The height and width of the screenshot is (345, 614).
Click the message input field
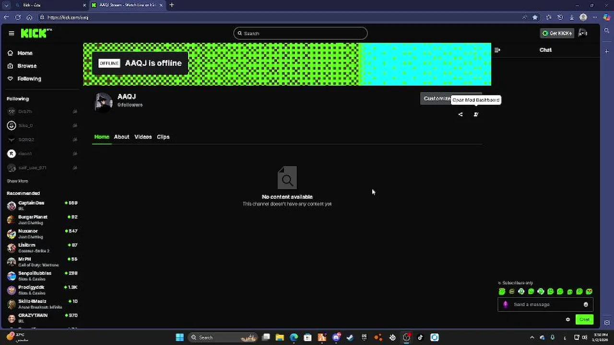(545, 304)
